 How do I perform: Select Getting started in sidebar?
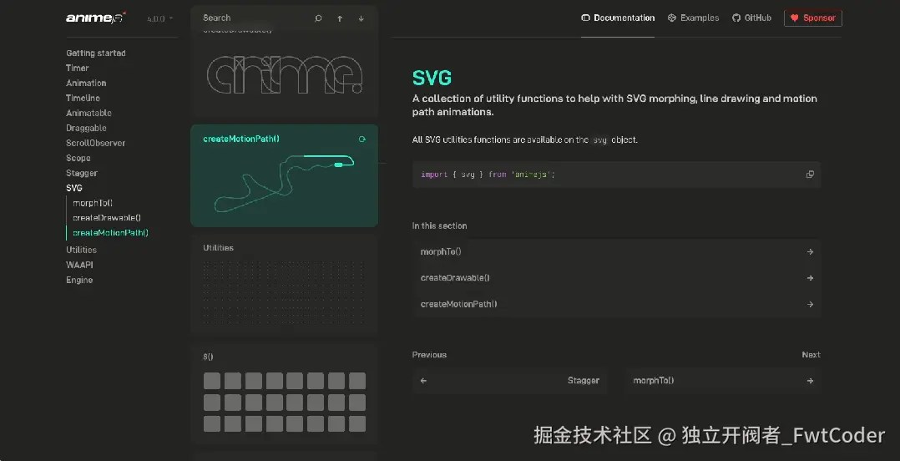click(96, 53)
